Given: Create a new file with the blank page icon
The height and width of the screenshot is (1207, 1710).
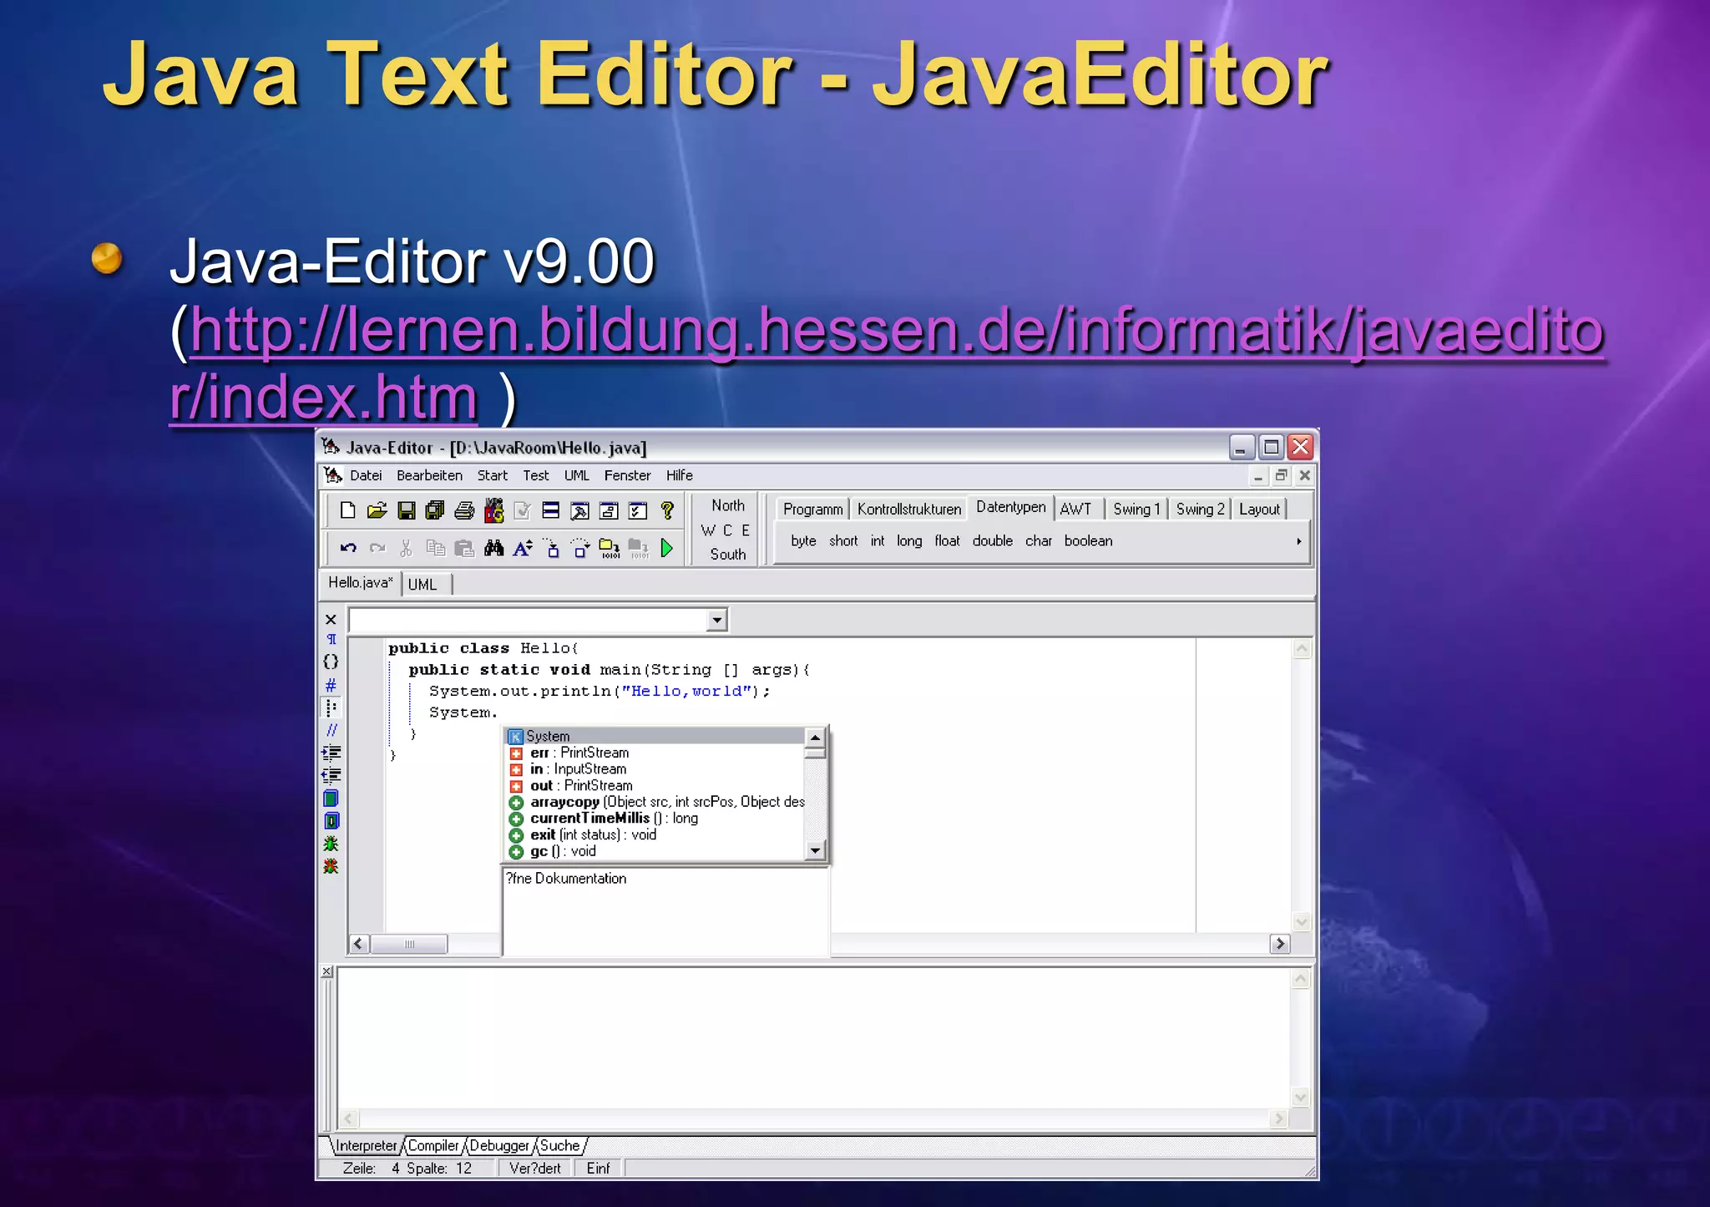Looking at the screenshot, I should coord(348,510).
